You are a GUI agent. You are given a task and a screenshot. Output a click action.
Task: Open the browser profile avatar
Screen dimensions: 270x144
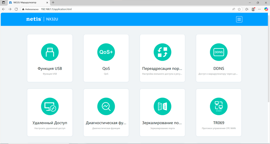(253, 9)
